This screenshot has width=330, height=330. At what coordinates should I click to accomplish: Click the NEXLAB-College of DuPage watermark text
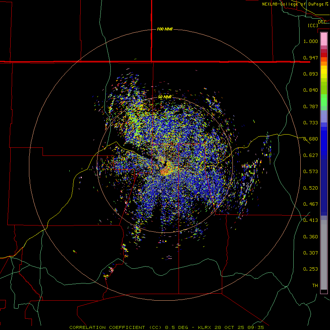[x=295, y=4]
